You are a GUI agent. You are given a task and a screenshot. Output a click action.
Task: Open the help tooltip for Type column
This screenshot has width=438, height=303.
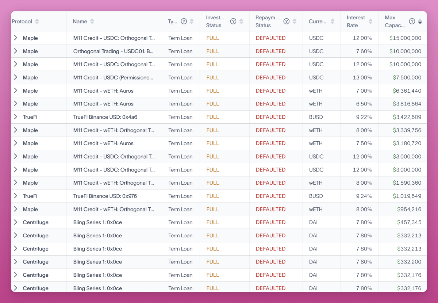tap(184, 22)
